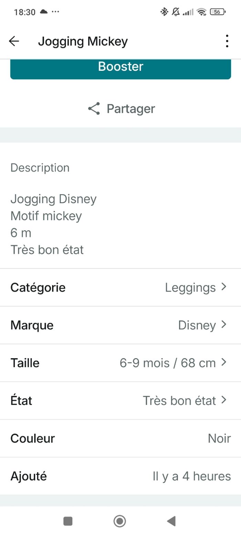
Task: Open the three-dot overflow menu
Action: [x=227, y=41]
